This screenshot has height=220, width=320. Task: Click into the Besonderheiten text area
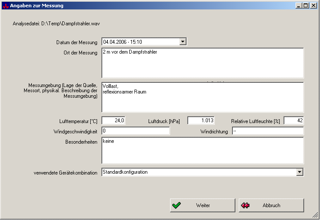click(202, 151)
